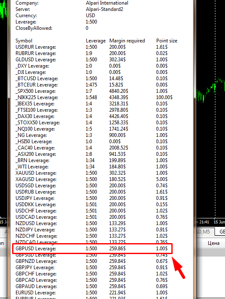This screenshot has height=299, width=225.
Task: Click the 'Point size' column heading
Action: (x=167, y=41)
